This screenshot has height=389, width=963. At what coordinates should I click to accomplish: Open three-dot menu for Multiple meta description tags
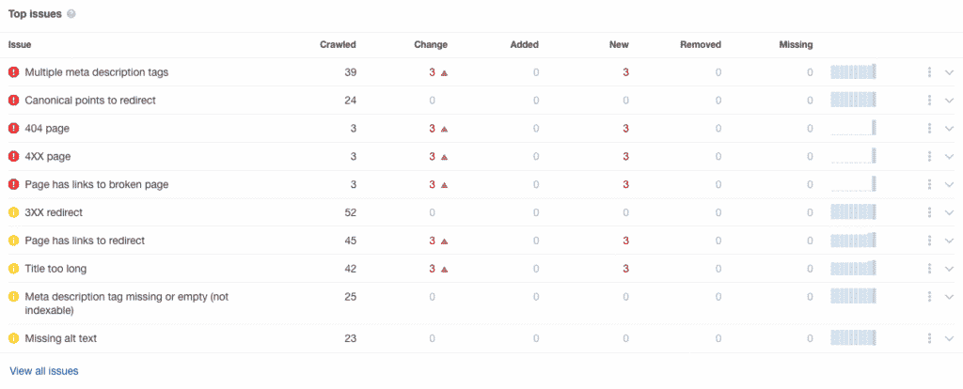(930, 72)
